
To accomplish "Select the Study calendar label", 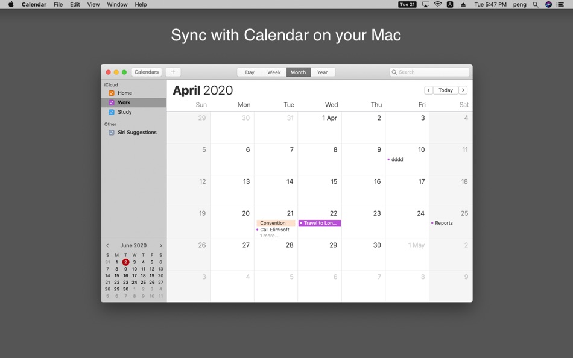I will [125, 112].
